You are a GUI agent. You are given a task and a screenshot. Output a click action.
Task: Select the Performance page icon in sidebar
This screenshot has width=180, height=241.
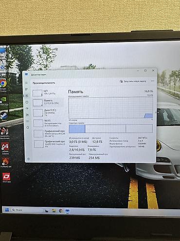(27, 96)
